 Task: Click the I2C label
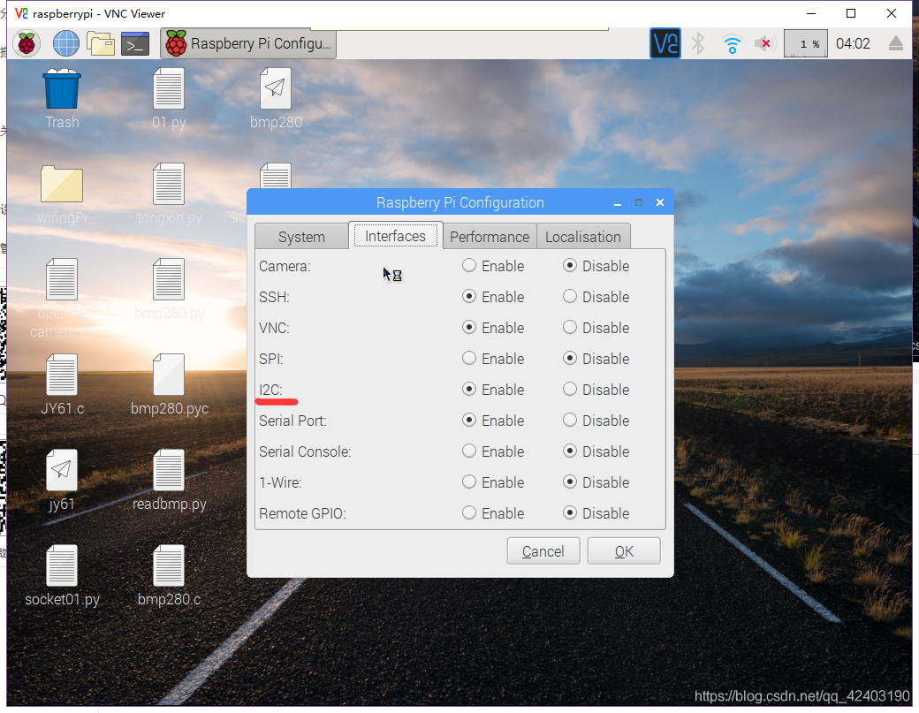point(270,390)
